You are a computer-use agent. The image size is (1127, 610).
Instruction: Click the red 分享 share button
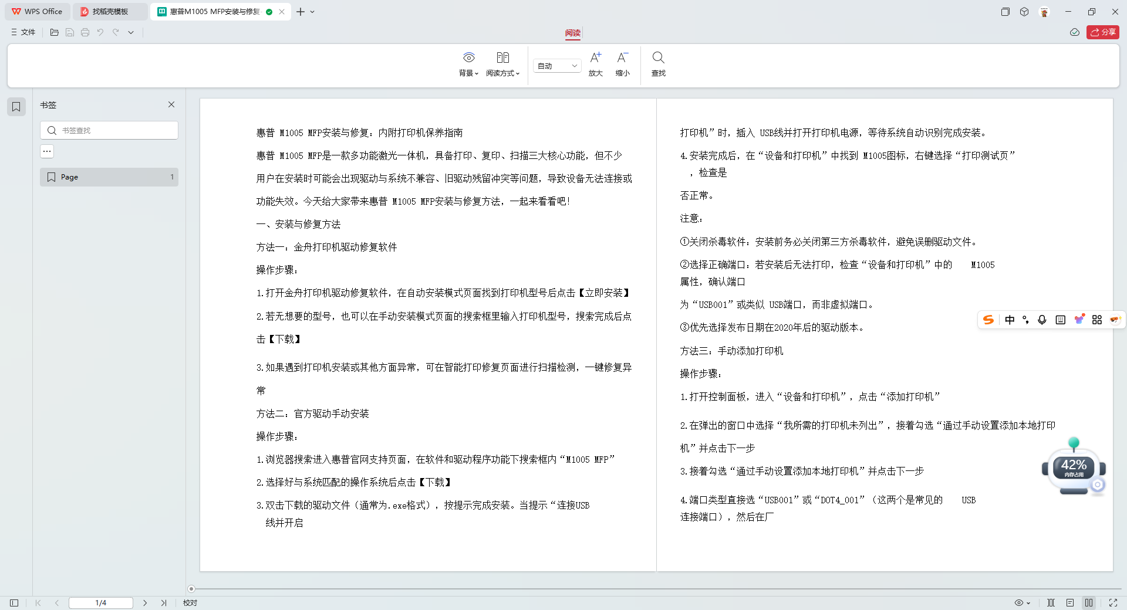pos(1103,32)
